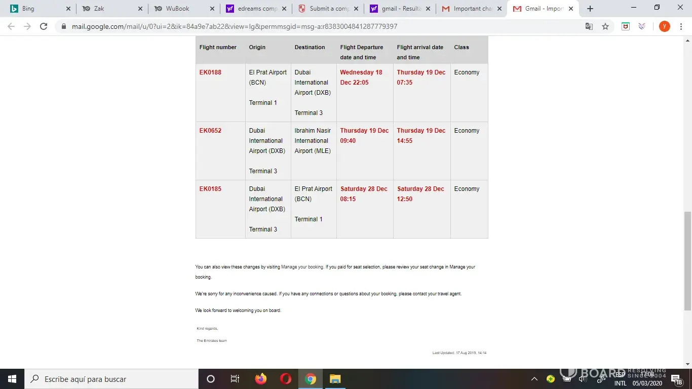Close the WuBook tab
This screenshot has width=692, height=389.
point(212,9)
